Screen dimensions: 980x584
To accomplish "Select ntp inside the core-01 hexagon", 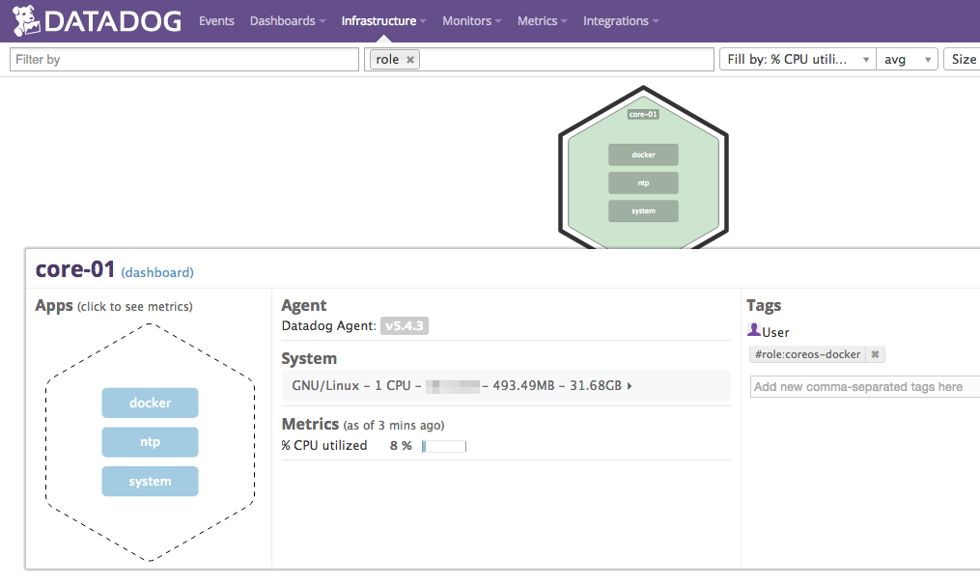I will pos(643,183).
